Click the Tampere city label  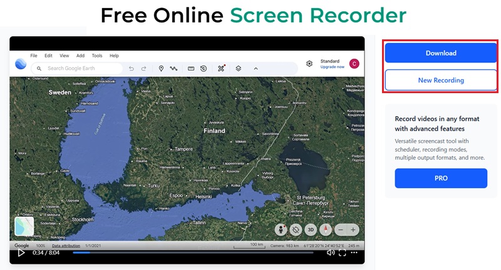(x=183, y=149)
